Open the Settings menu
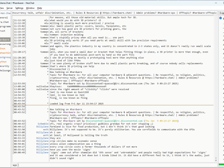 pyautogui.click(x=20, y=8)
